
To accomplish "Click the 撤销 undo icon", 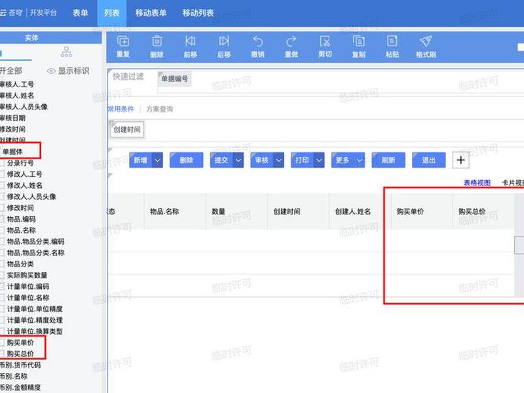I will pos(257,41).
